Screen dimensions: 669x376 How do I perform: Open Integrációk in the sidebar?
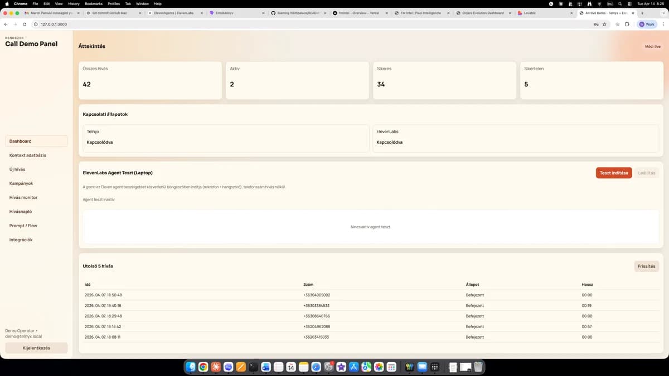tap(36, 240)
